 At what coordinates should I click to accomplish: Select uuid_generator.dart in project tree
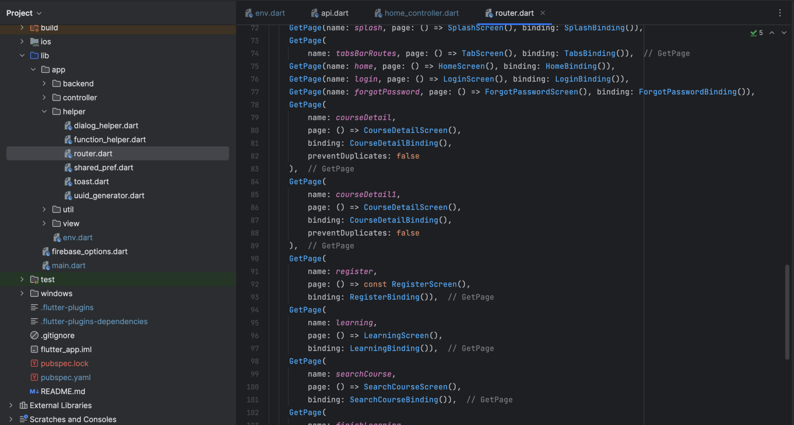click(109, 195)
